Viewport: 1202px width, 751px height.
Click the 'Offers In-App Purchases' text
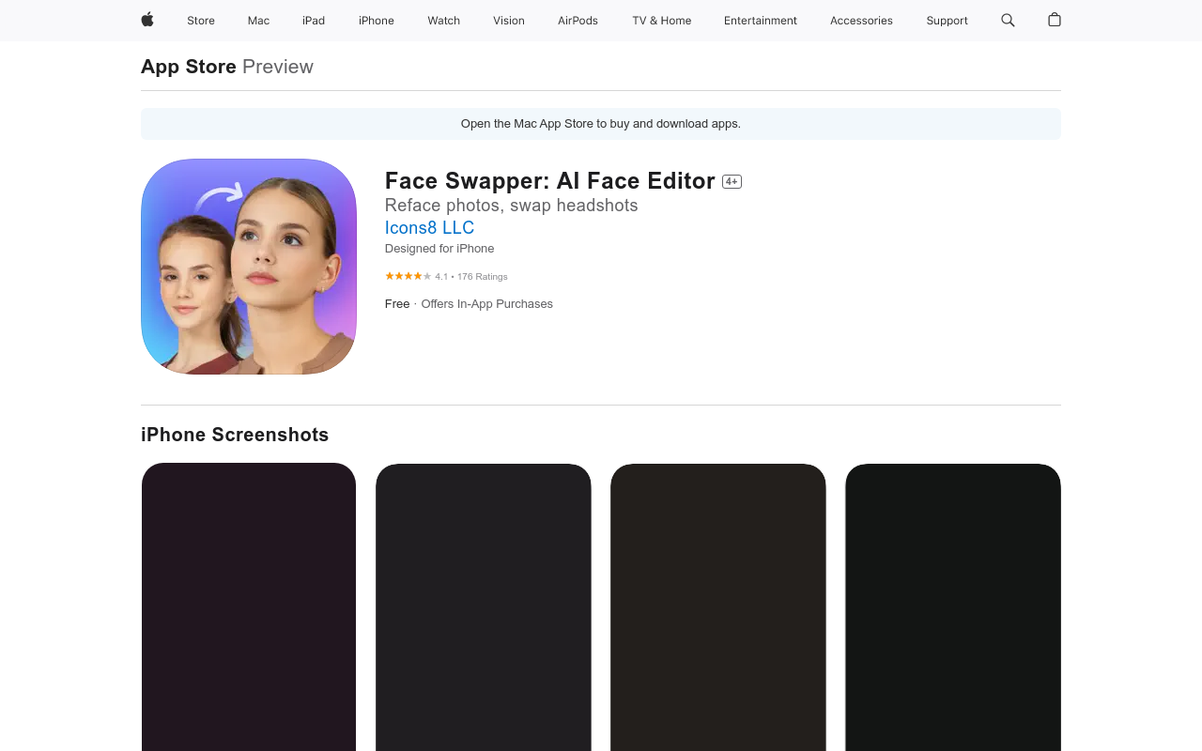click(487, 304)
